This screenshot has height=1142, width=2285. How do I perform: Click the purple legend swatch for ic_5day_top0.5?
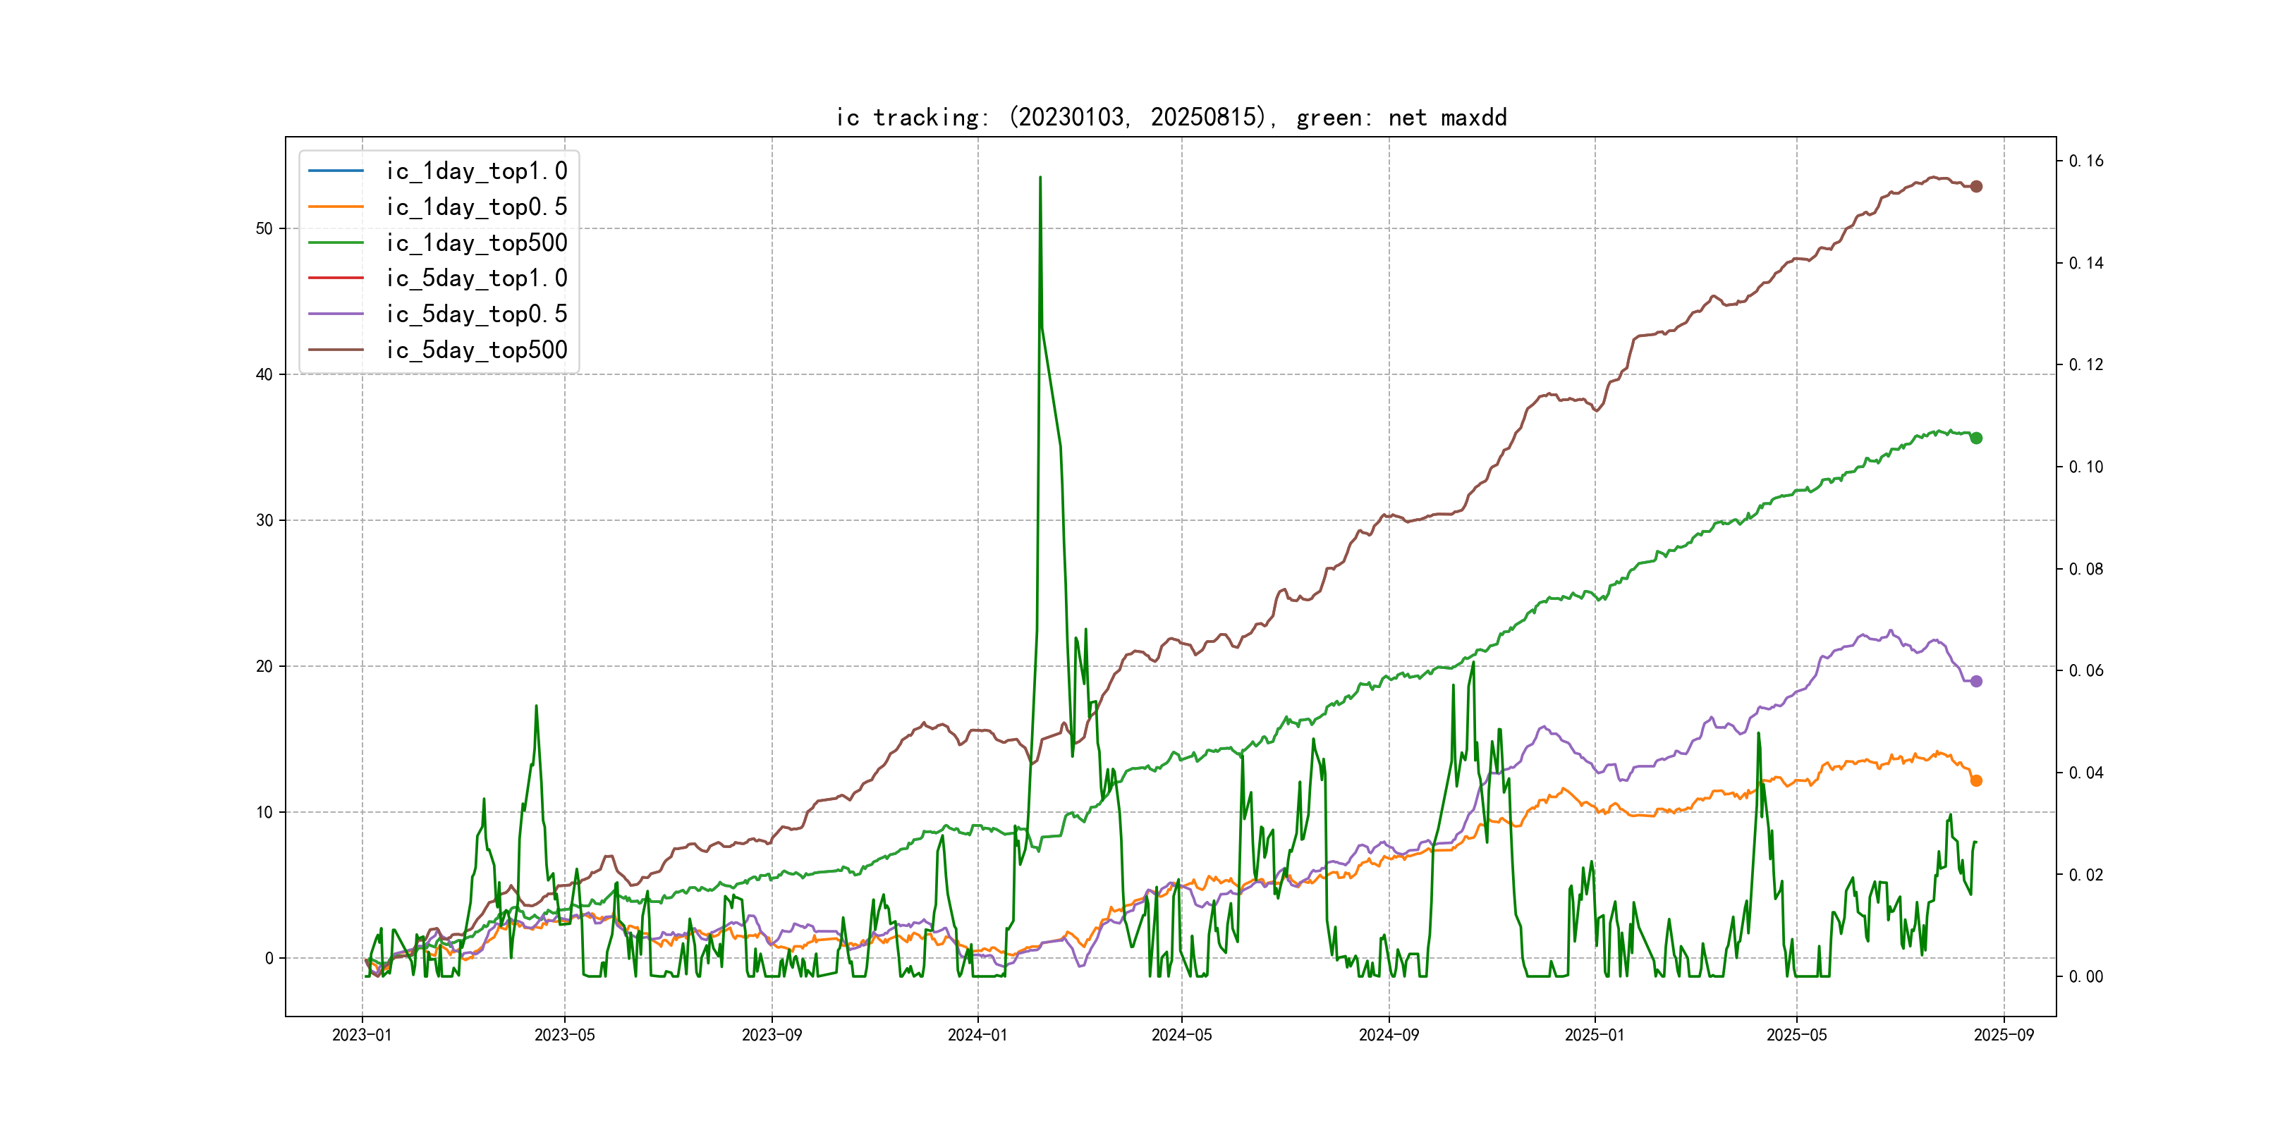pyautogui.click(x=335, y=314)
